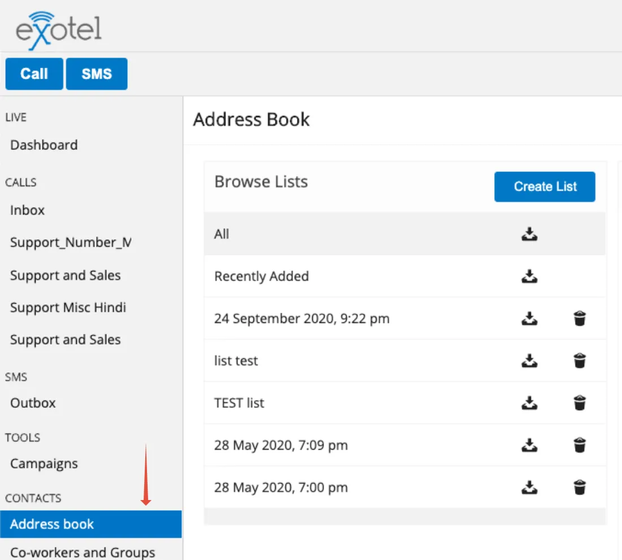Screen dimensions: 622x560
Task: Click the Create List button
Action: (545, 187)
